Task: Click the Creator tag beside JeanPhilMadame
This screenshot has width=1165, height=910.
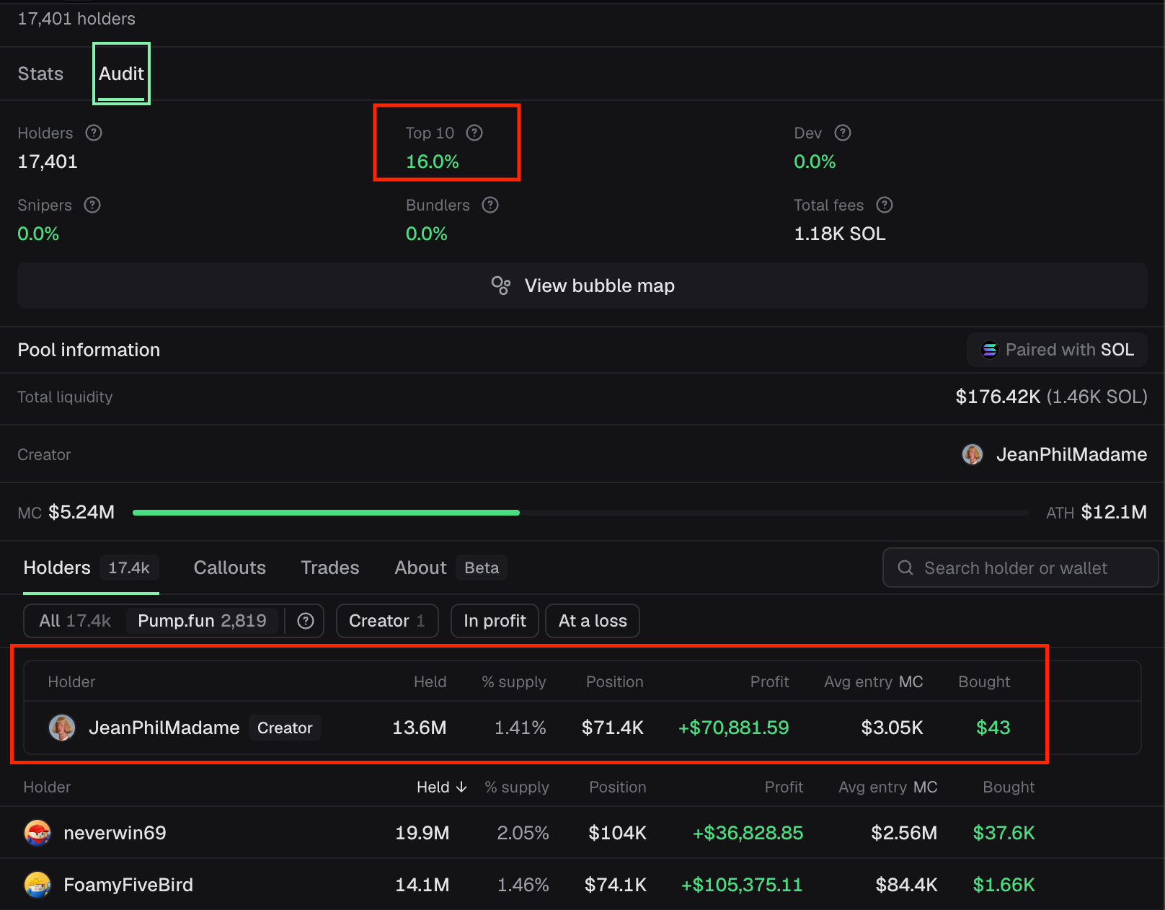Action: tap(285, 728)
